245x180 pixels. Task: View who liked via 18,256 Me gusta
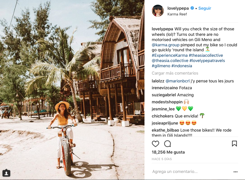pyautogui.click(x=168, y=152)
